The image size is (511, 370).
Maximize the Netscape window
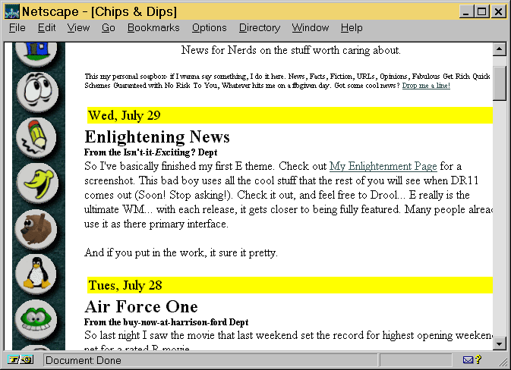coord(481,11)
